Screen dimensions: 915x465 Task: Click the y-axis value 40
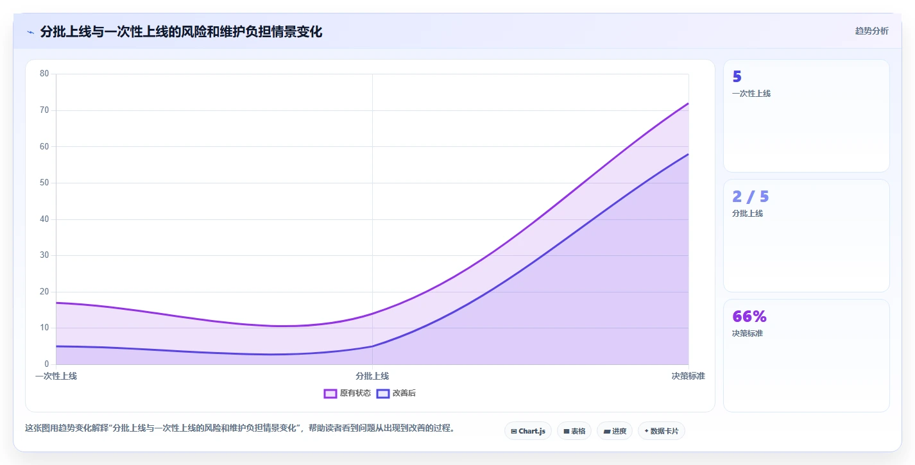44,219
